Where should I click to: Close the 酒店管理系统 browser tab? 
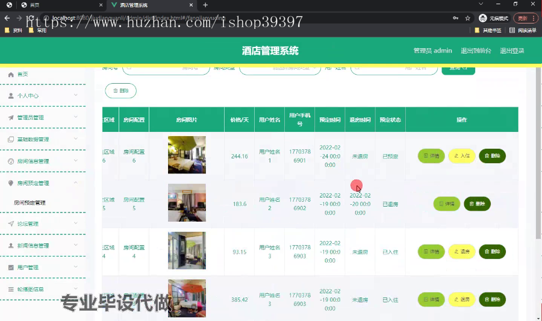[191, 5]
